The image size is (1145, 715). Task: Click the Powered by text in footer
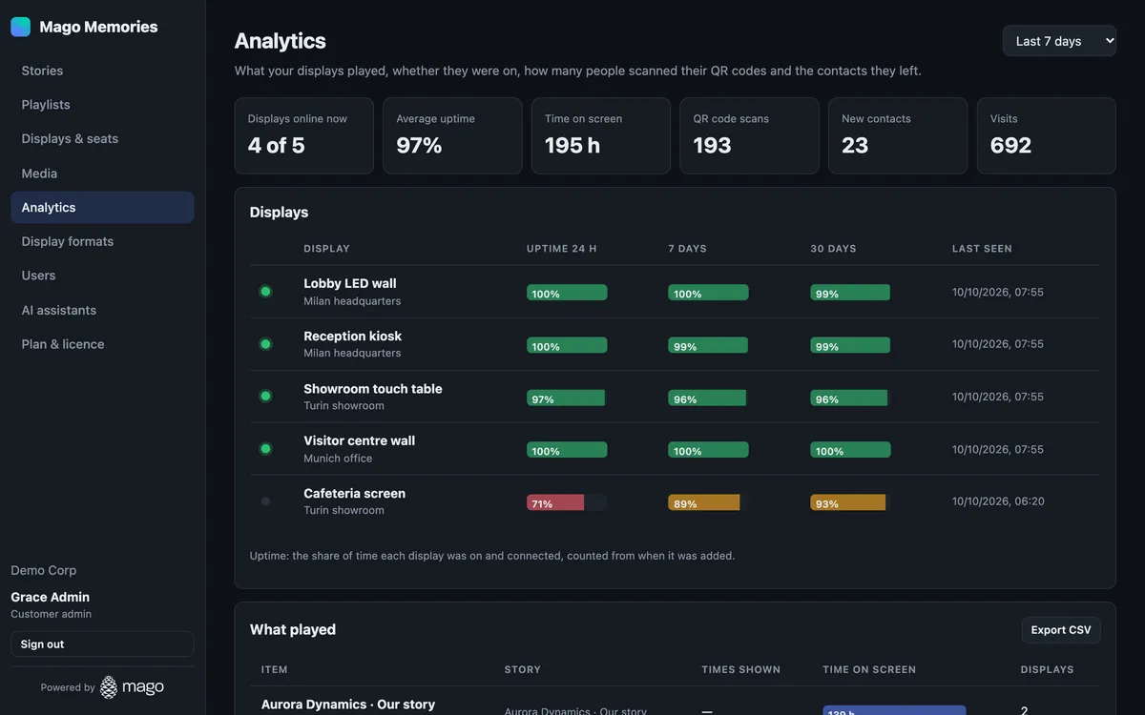(x=68, y=687)
